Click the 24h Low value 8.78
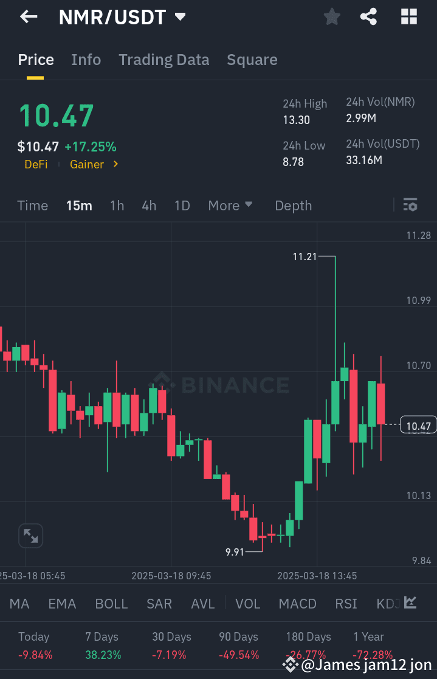 coord(293,162)
